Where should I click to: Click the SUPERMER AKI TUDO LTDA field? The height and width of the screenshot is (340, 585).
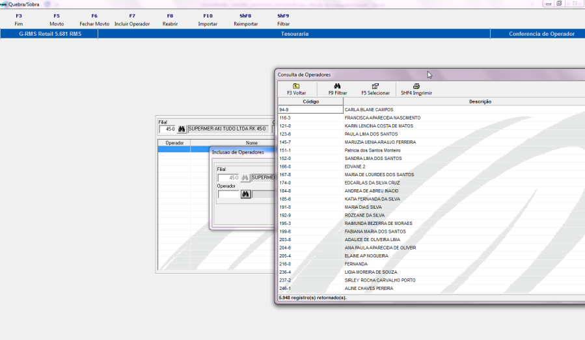(228, 129)
